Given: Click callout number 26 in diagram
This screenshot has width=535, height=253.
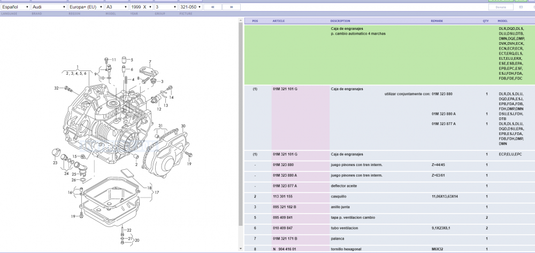Looking at the screenshot, I should point(74,180).
